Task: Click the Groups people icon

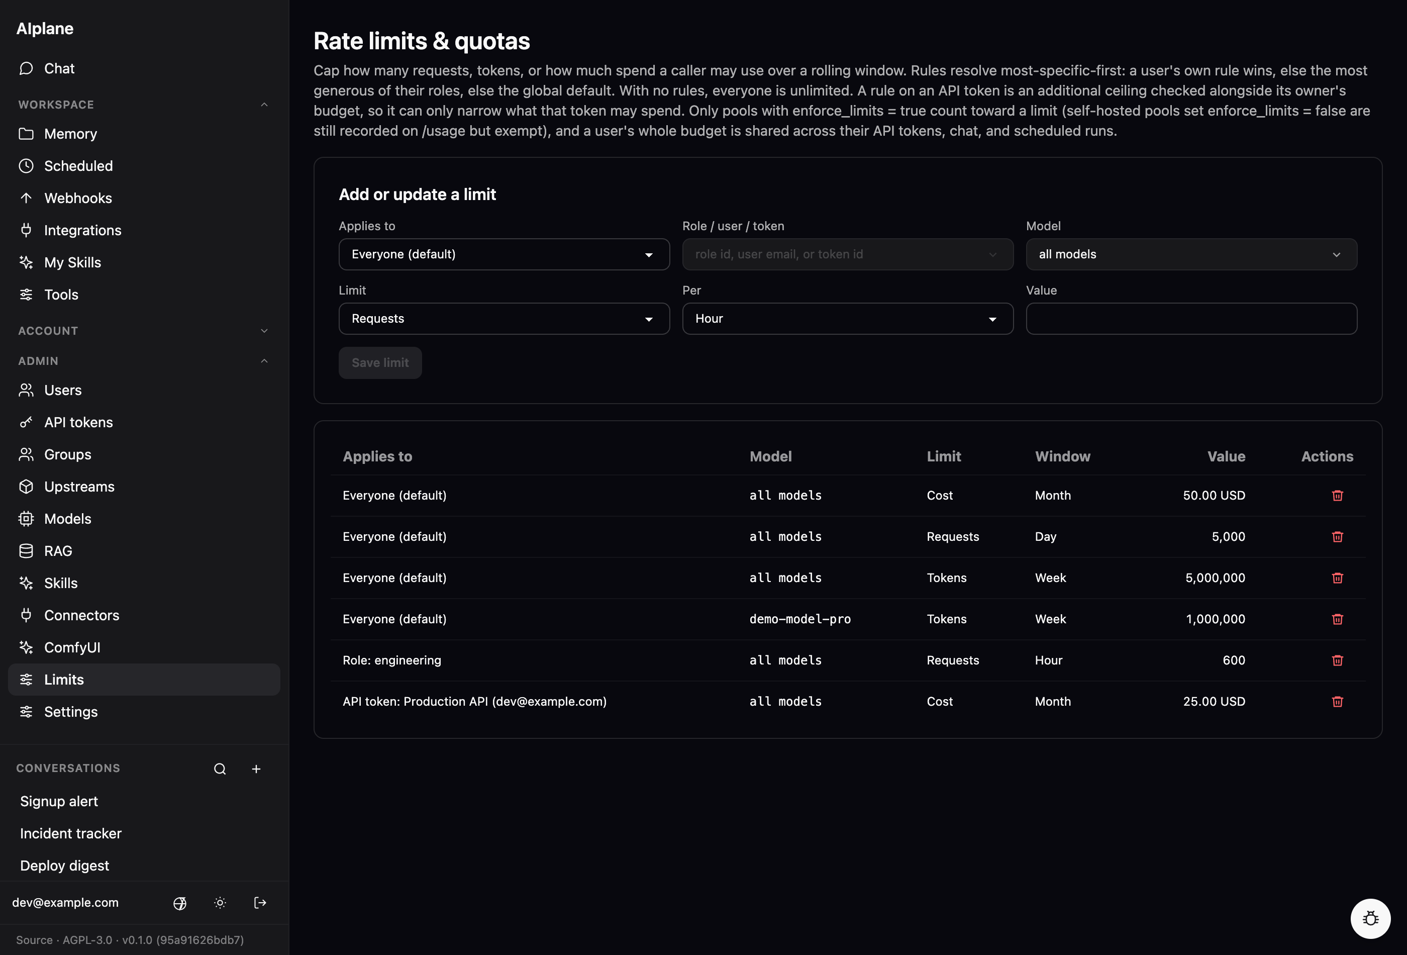Action: tap(26, 454)
